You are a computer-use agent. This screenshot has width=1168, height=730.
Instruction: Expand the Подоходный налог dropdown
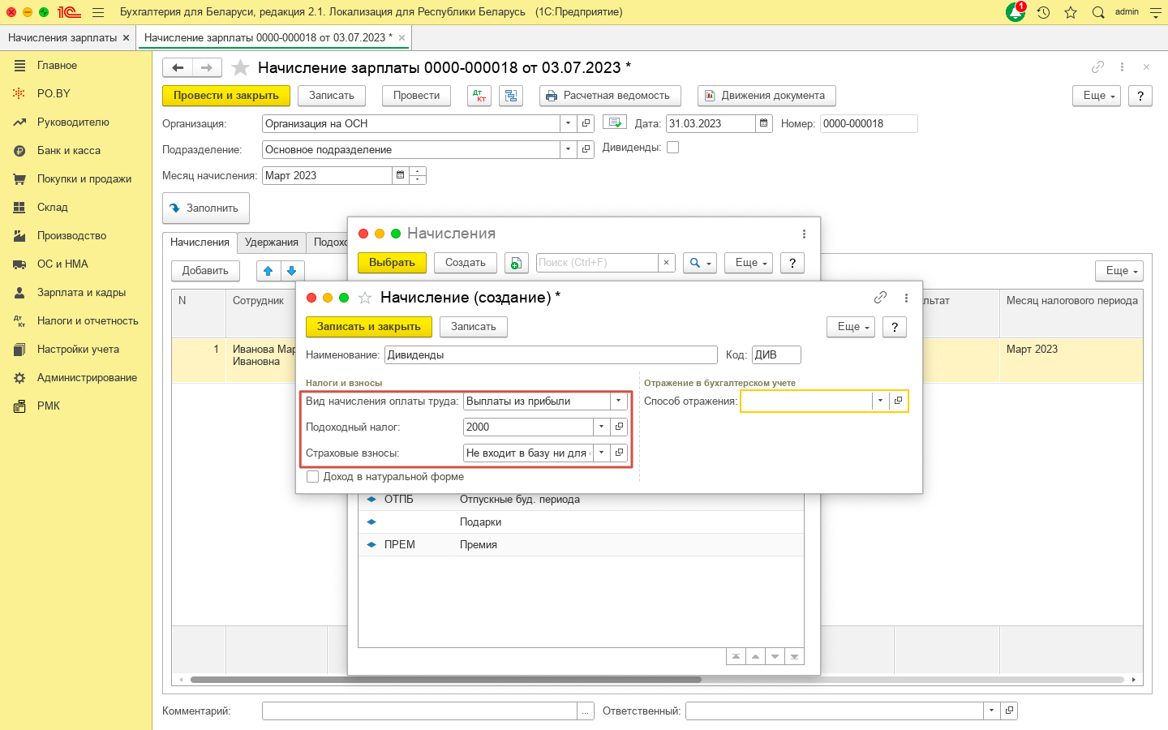click(x=601, y=427)
